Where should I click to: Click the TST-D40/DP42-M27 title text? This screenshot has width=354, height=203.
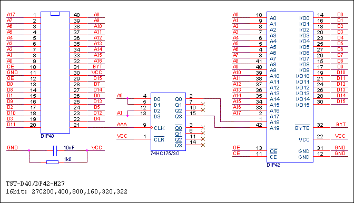[35, 184]
